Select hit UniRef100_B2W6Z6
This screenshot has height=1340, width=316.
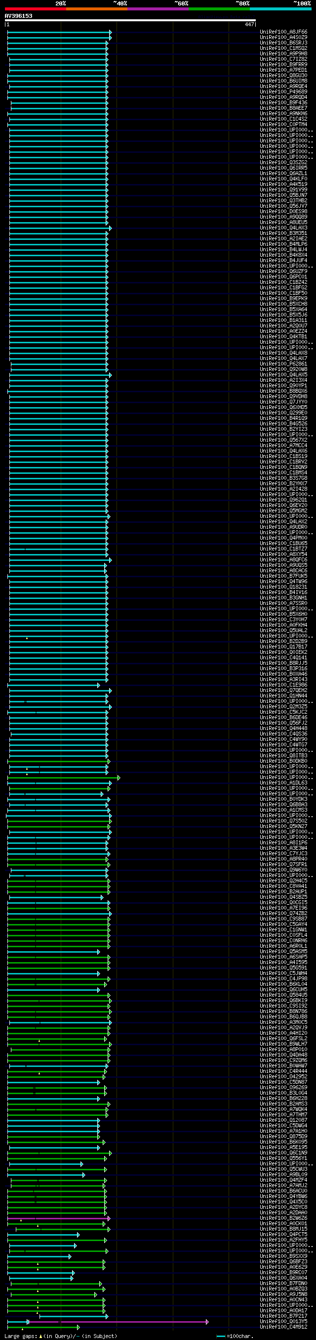283,1218
